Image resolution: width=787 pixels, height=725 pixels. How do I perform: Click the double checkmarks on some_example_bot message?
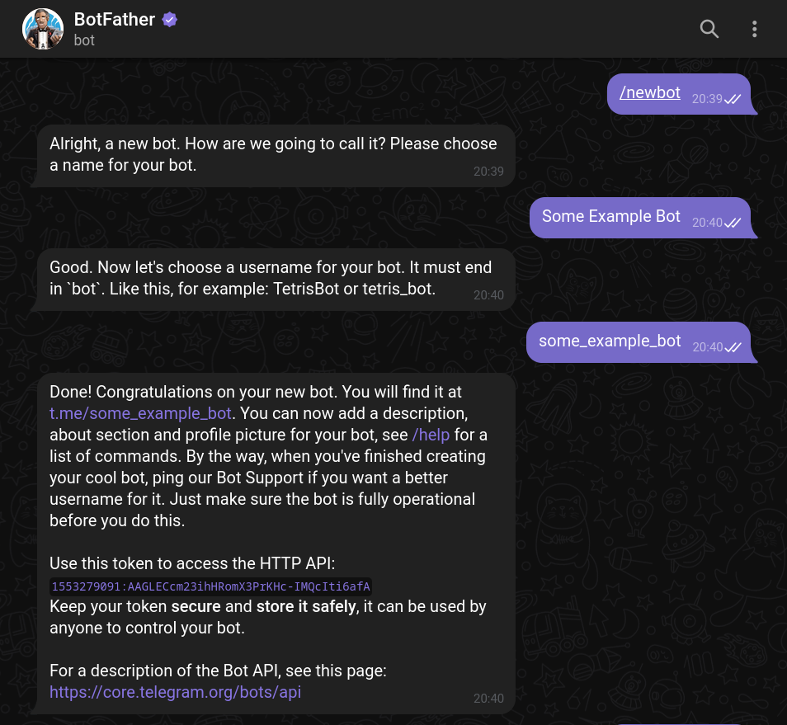[733, 348]
